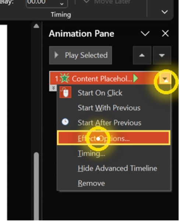The width and height of the screenshot is (179, 221).
Task: Close the Animation Pane
Action: pos(165,33)
